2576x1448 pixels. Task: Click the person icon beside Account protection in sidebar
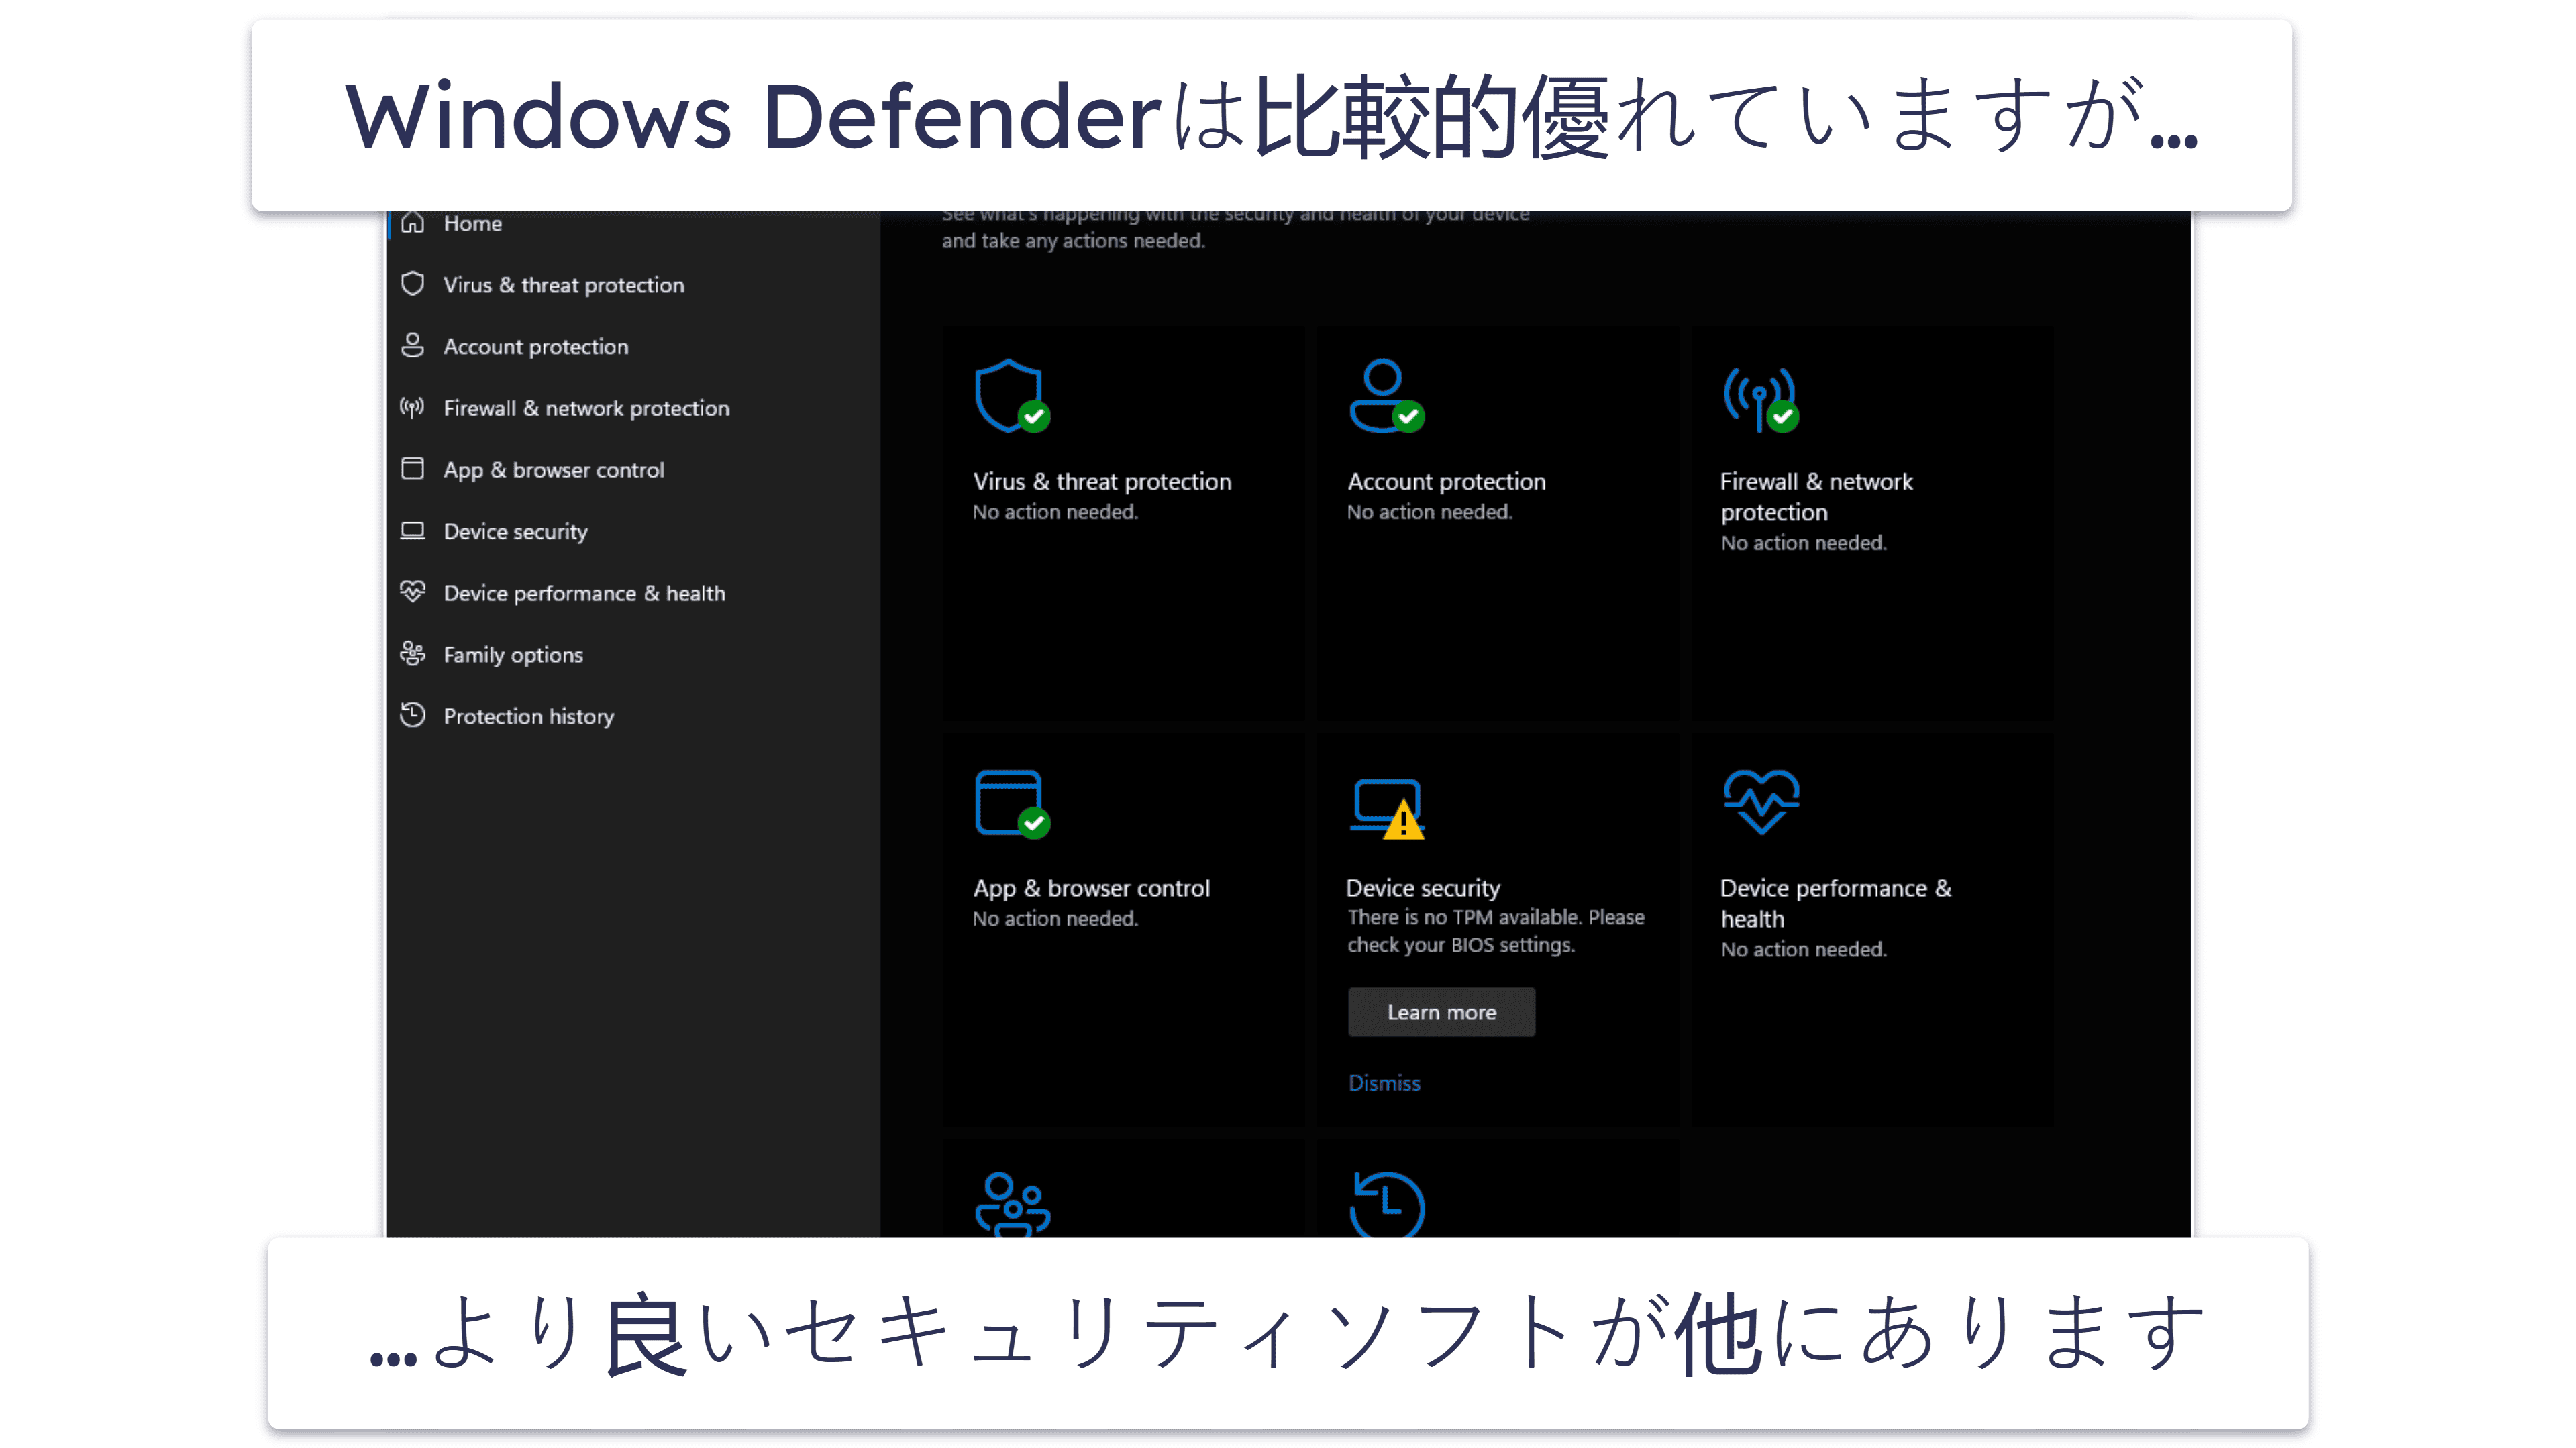click(x=412, y=346)
